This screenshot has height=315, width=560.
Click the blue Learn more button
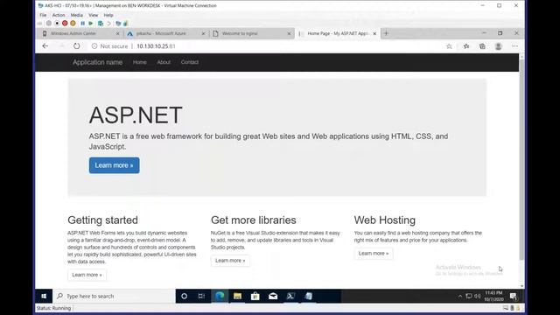(x=115, y=165)
